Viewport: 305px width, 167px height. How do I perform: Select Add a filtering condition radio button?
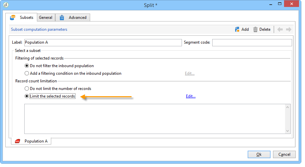[27, 73]
